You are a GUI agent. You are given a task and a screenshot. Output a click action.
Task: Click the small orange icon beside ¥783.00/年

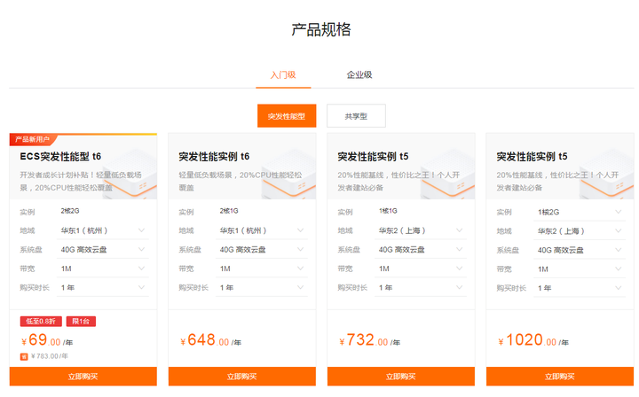(x=24, y=357)
